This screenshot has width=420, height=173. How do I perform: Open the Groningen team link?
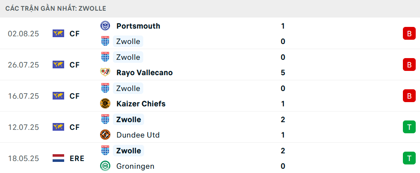[x=135, y=166]
